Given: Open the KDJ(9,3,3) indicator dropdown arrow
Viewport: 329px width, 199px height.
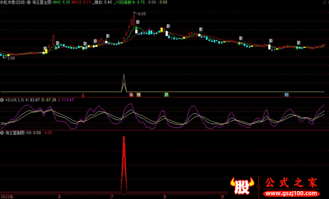Looking at the screenshot, I should (2, 100).
